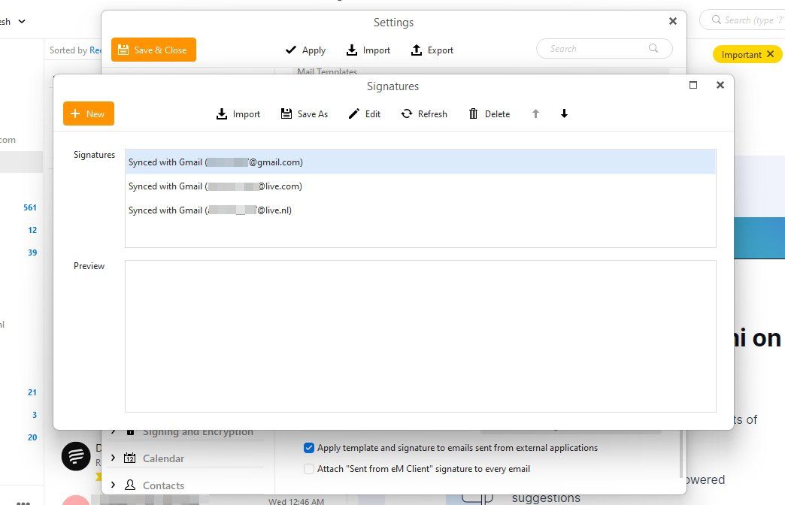Open Signing and Encryption settings
This screenshot has height=505, width=785.
tap(198, 432)
